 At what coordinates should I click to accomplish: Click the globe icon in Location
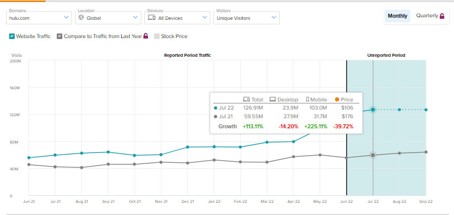(x=81, y=18)
